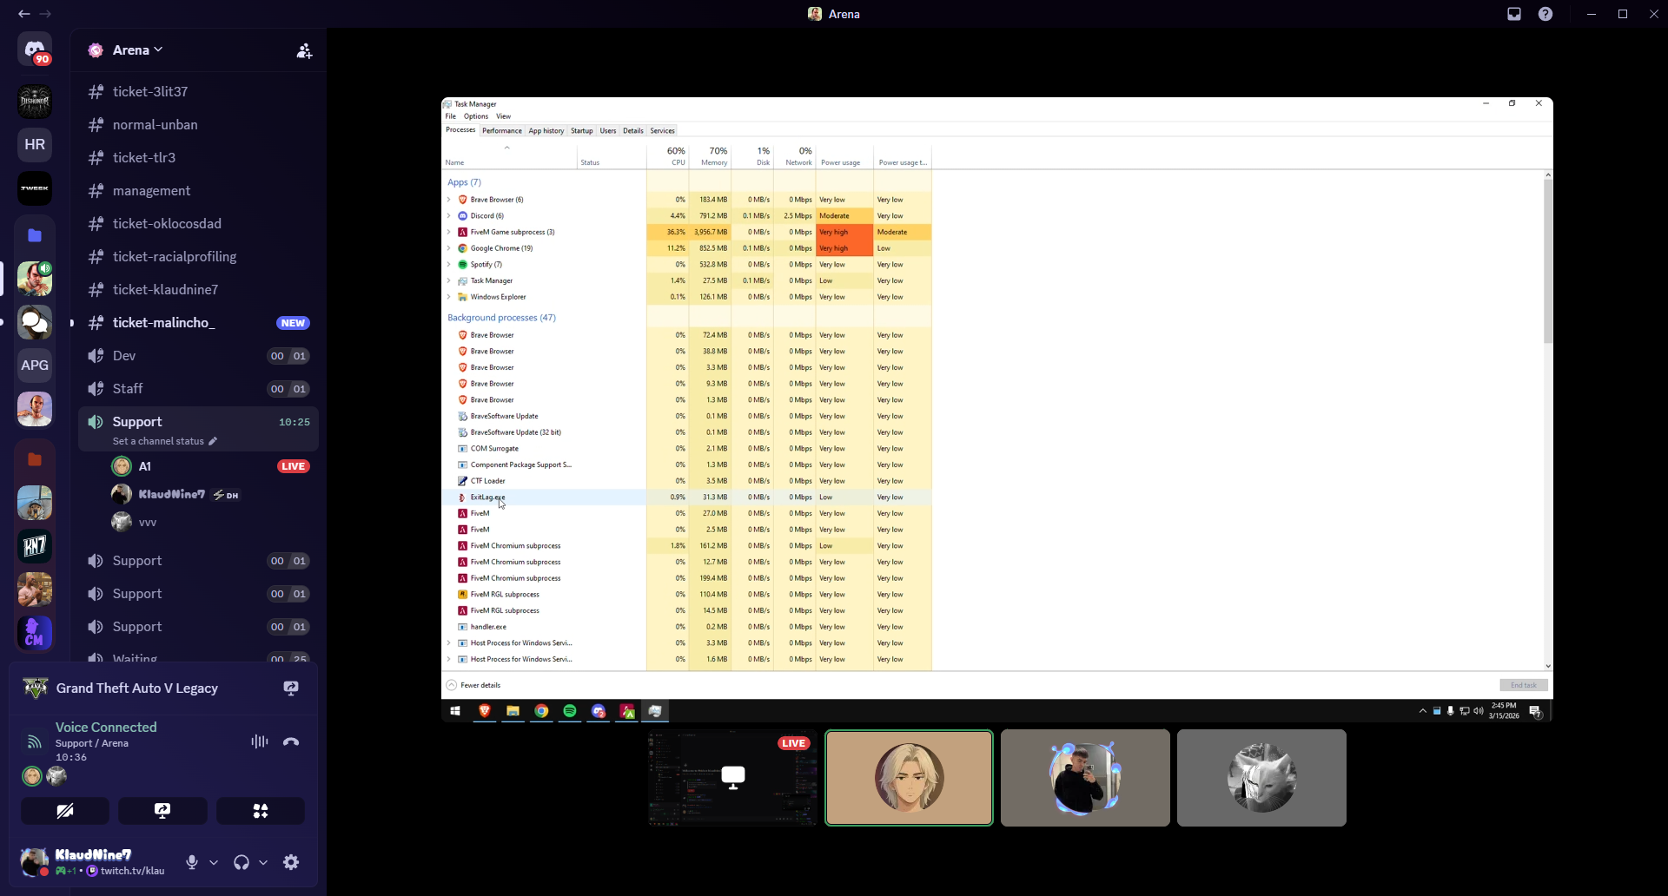This screenshot has width=1668, height=896.
Task: Click End task button in Task Manager
Action: tap(1524, 685)
